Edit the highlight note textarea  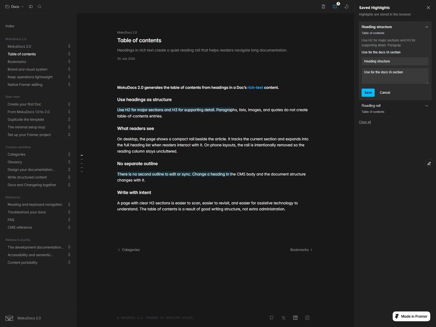coord(395,76)
